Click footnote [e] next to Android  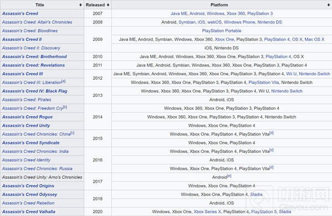pos(229,176)
